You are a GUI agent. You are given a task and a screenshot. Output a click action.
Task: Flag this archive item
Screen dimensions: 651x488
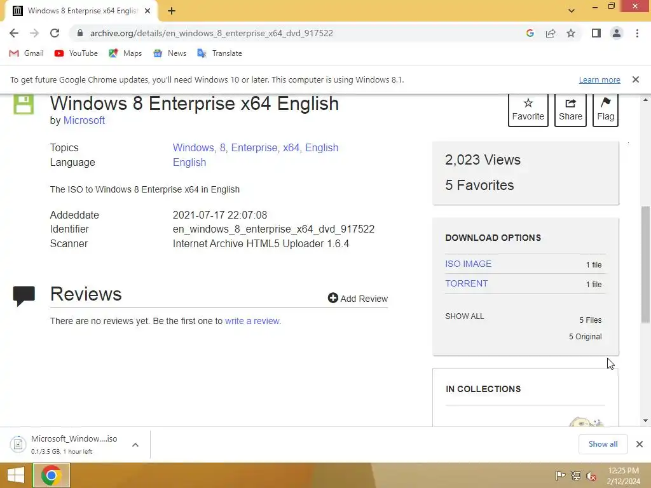(606, 110)
